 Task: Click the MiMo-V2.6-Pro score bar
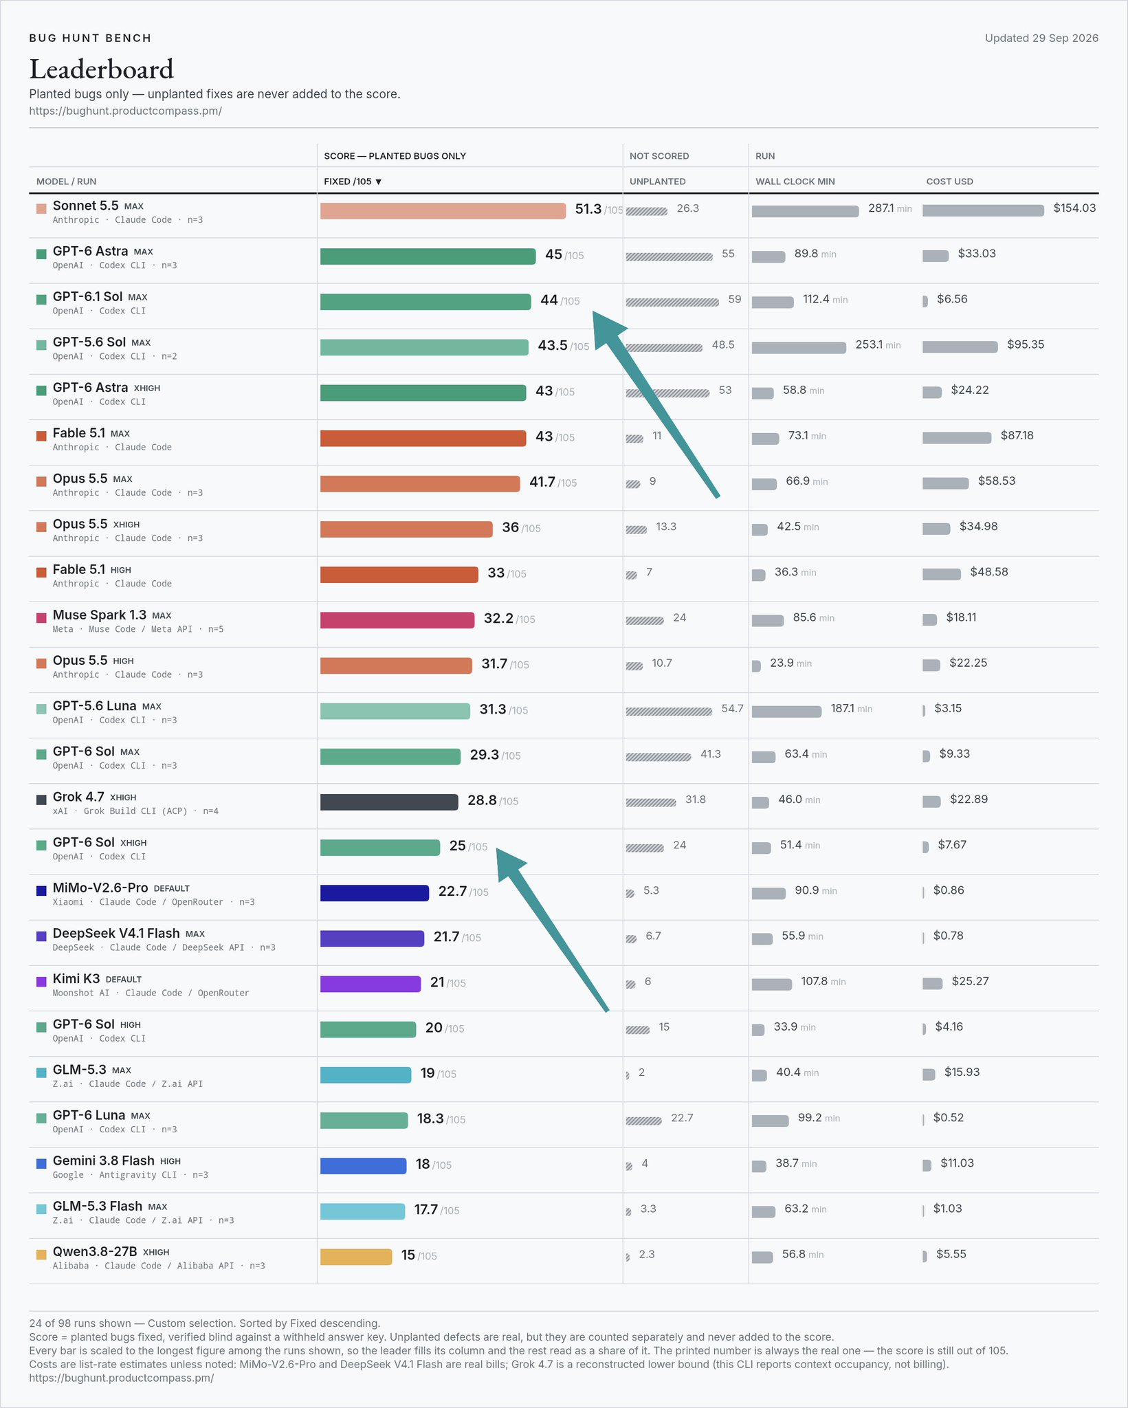[375, 892]
